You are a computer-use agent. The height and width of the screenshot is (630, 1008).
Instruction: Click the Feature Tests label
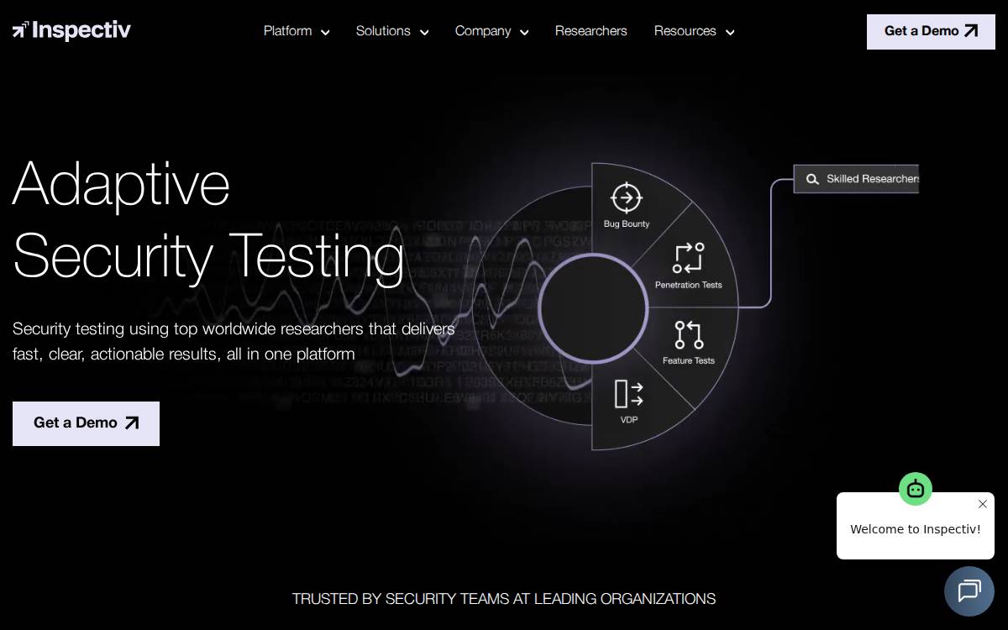point(689,360)
